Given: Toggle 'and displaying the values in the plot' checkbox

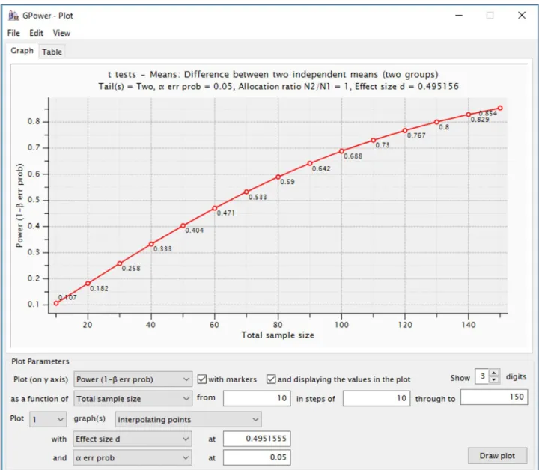Looking at the screenshot, I should 271,379.
